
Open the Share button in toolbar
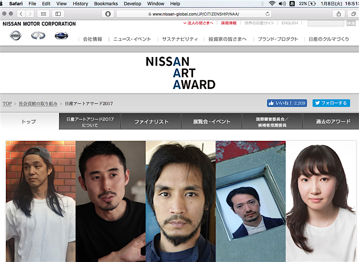339,14
